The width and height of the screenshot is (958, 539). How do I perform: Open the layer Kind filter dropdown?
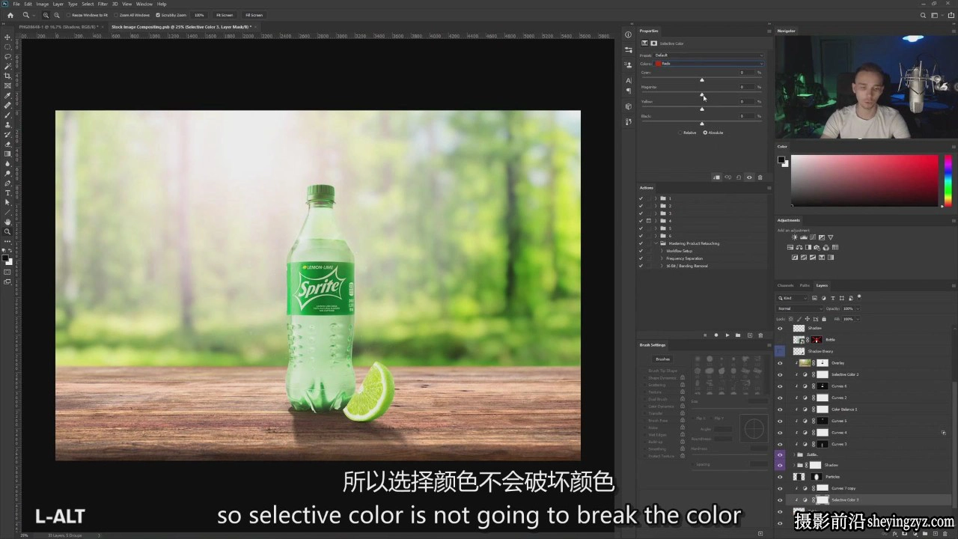point(793,298)
